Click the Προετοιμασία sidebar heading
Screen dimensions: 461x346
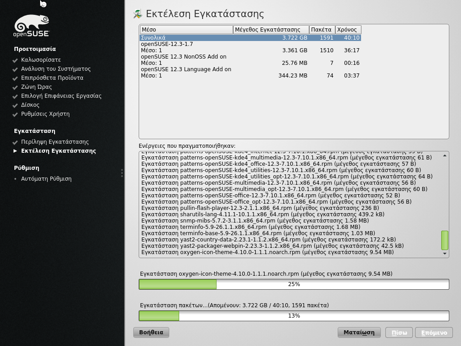pyautogui.click(x=35, y=49)
